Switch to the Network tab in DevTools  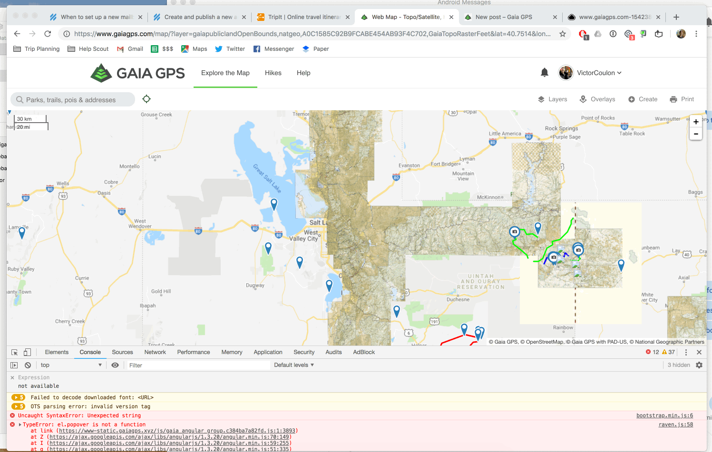[x=155, y=352]
